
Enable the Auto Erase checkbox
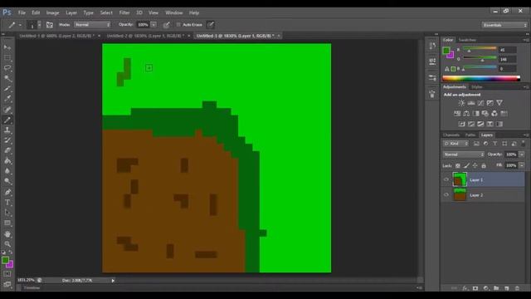click(x=178, y=25)
